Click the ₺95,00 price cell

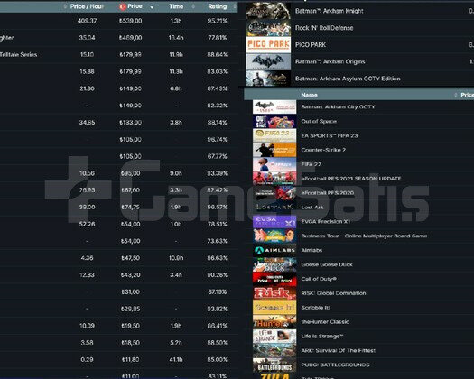tap(130, 173)
